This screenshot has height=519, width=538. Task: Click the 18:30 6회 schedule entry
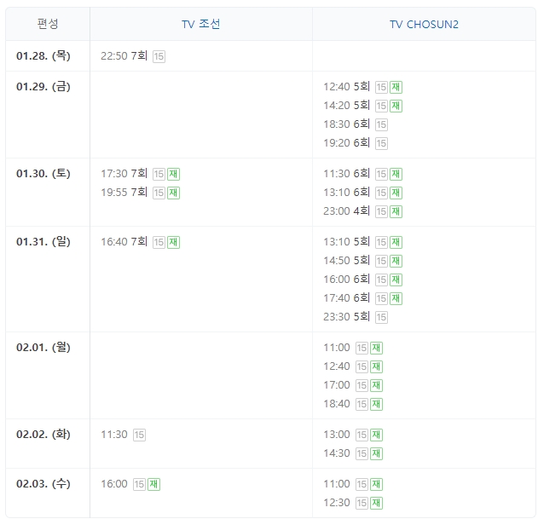[x=346, y=124]
